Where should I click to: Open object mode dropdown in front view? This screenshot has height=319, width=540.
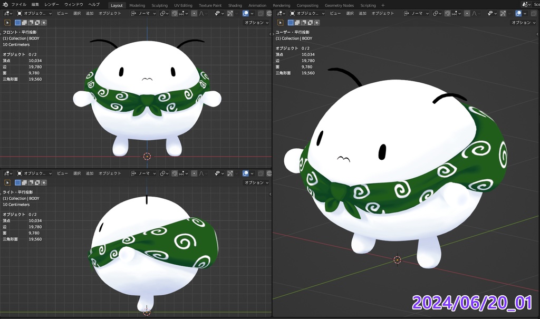pyautogui.click(x=34, y=13)
